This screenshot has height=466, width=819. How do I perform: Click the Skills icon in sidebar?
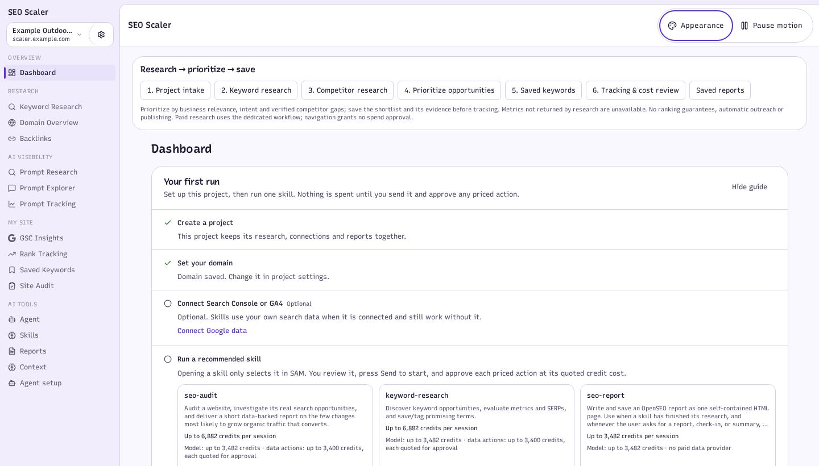12,335
